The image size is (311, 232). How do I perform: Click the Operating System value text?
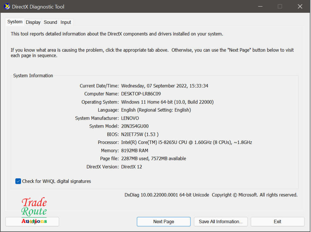coord(168,102)
